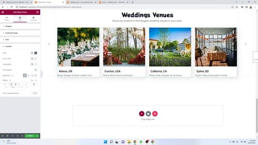
Task: Switch to the Wedding Planner Website browser tab
Action: coord(17,2)
